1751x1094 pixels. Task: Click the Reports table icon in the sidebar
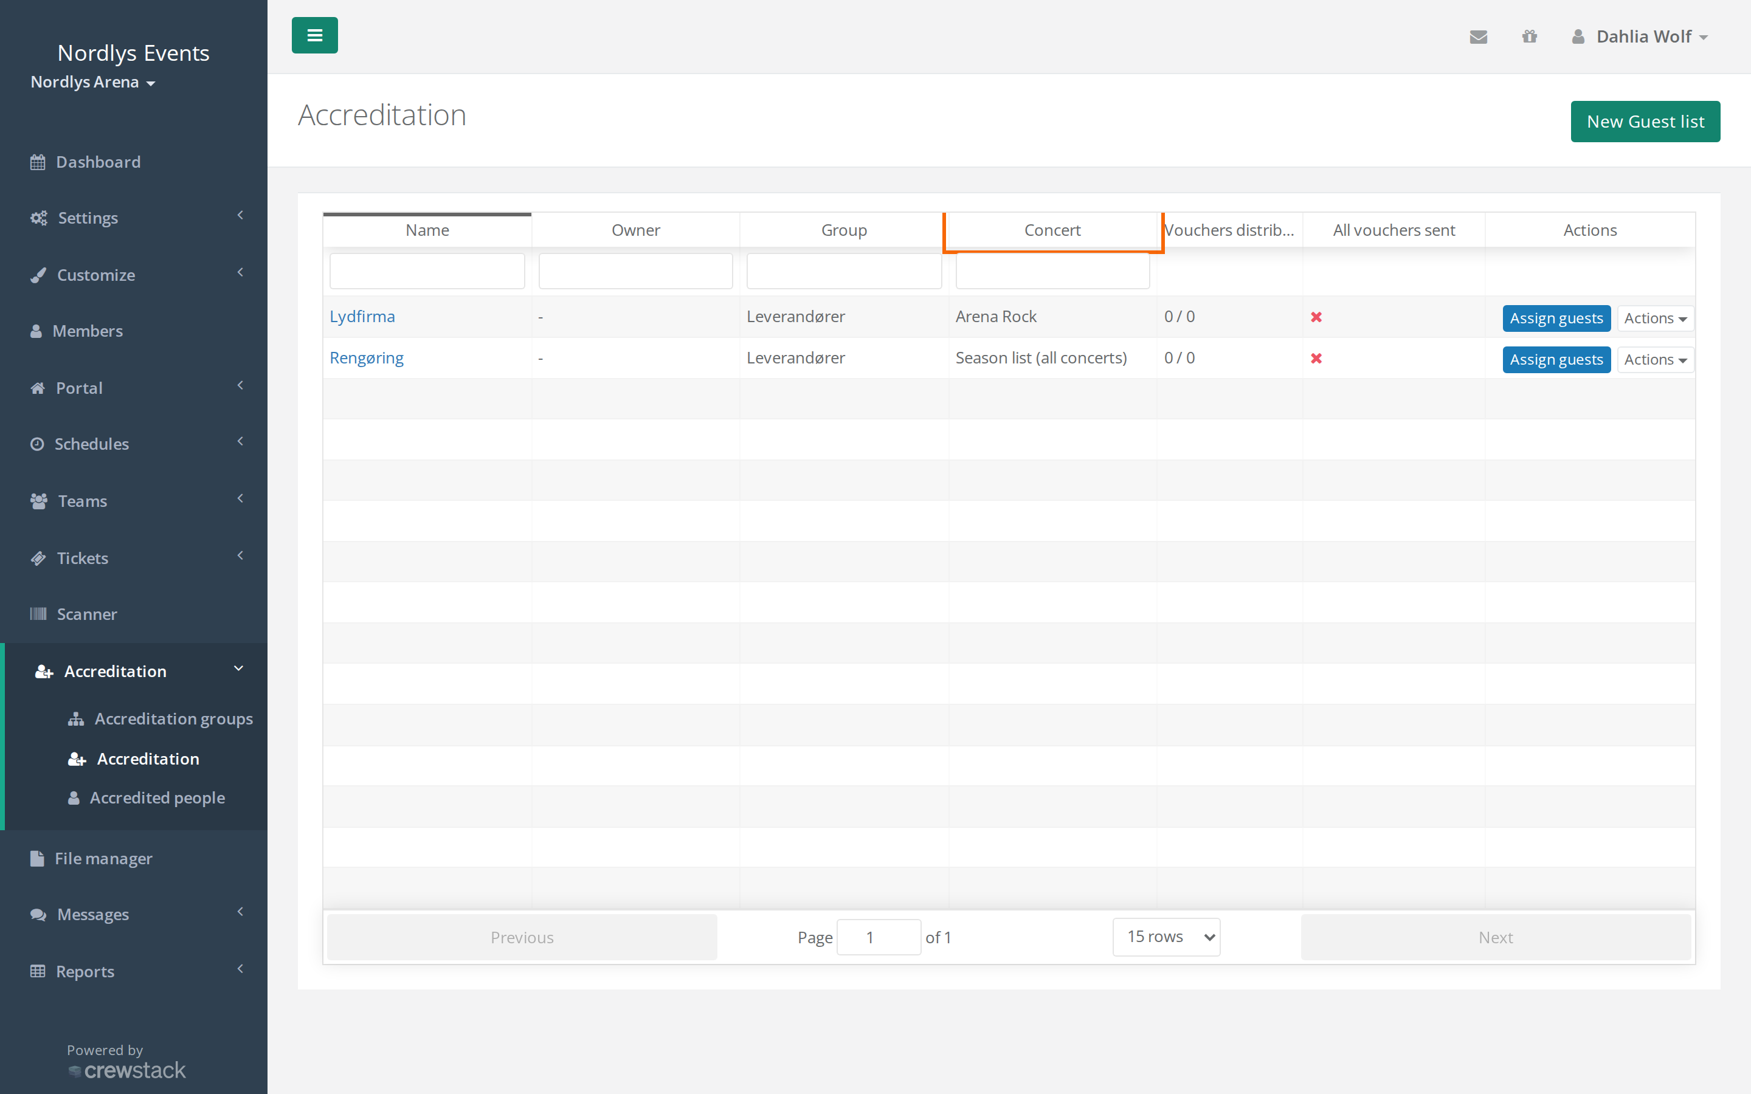(38, 971)
